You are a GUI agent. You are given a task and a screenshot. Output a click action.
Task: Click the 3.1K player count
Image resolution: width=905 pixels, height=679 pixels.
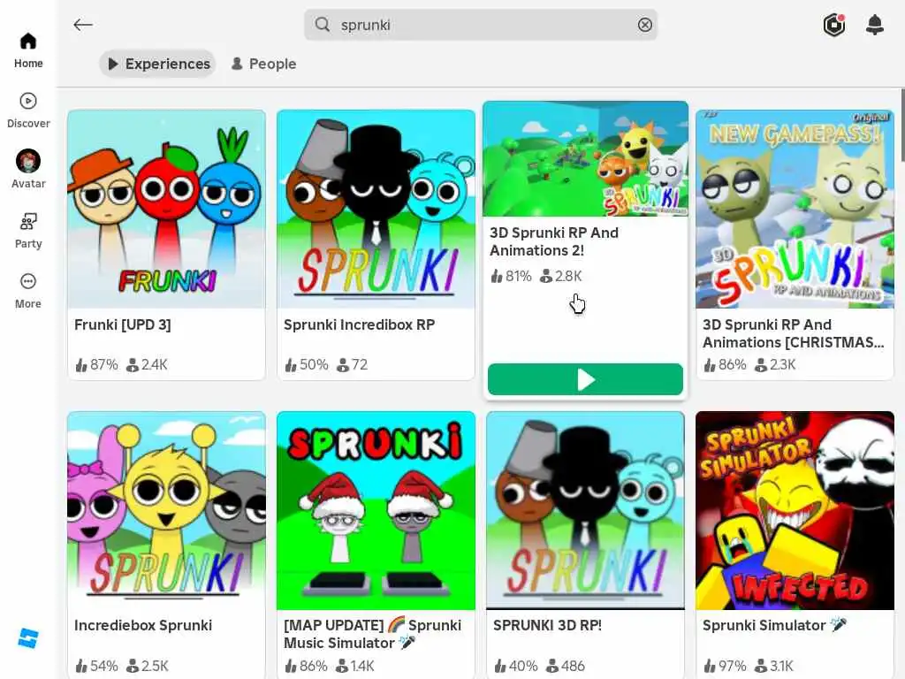774,667
